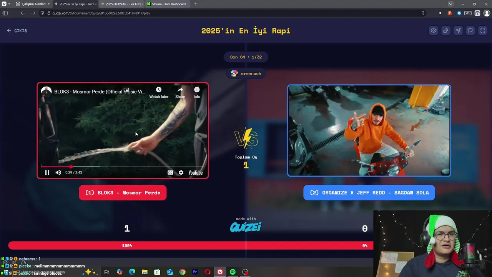
Task: Switch to the Stream - Kick Dashboard tab
Action: (168, 4)
